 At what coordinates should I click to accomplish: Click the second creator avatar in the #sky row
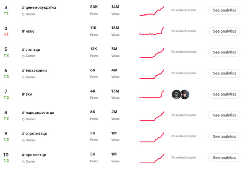185,94
